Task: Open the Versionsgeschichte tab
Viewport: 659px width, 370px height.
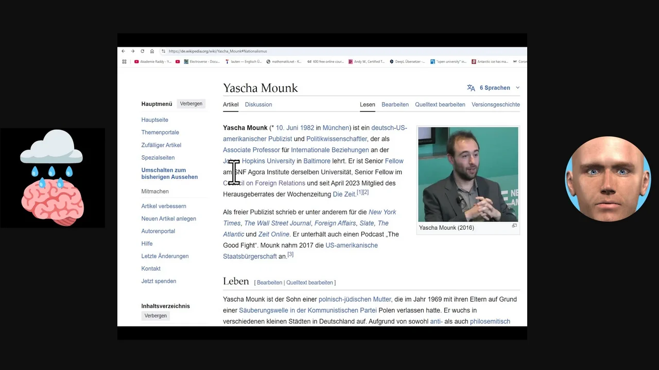Action: coord(496,104)
